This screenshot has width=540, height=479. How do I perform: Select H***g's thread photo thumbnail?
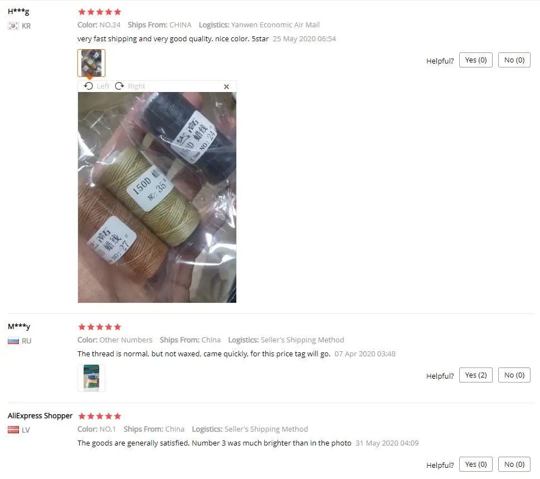[91, 63]
